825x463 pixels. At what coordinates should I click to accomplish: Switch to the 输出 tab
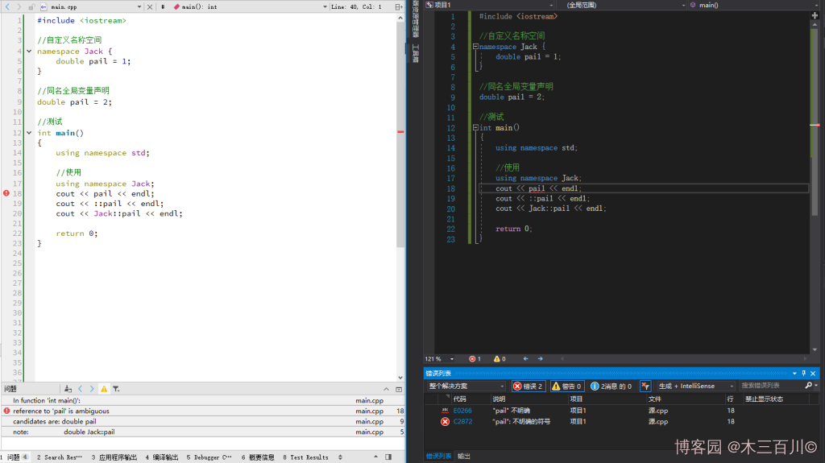pyautogui.click(x=464, y=456)
